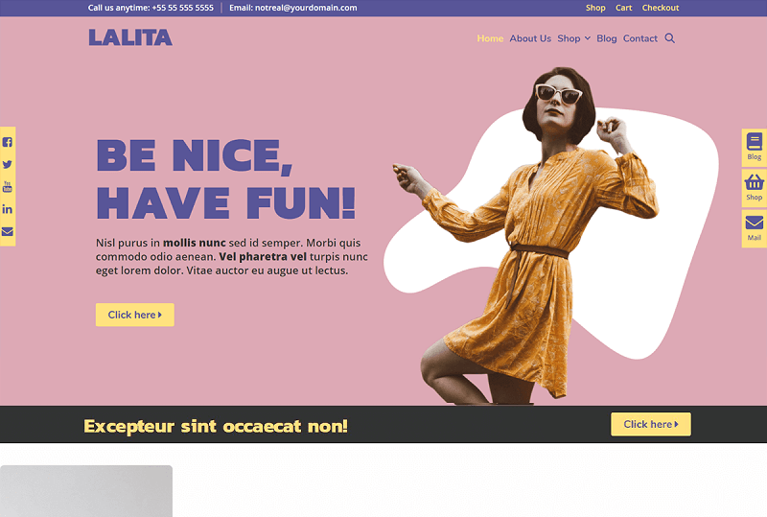767x517 pixels.
Task: Select Home in the main navigation
Action: point(490,38)
